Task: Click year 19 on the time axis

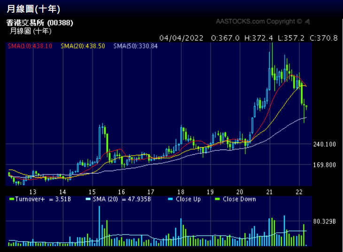Action: point(210,192)
